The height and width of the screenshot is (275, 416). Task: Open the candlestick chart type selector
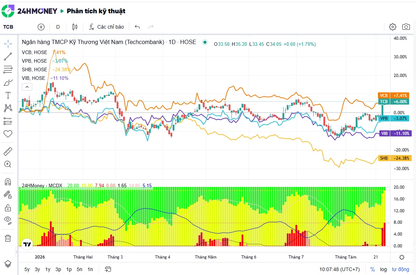tap(75, 27)
